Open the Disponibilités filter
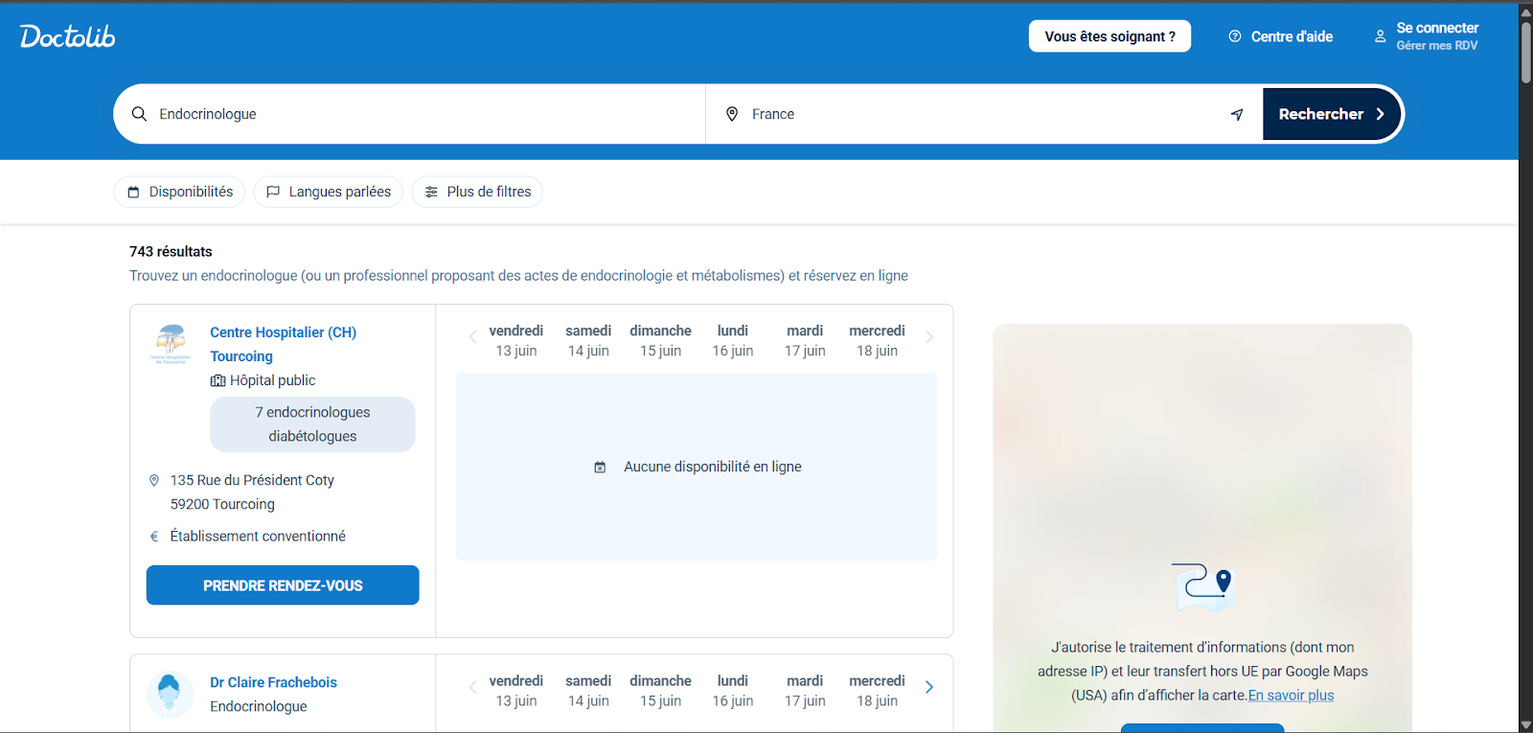The image size is (1533, 733). click(179, 192)
